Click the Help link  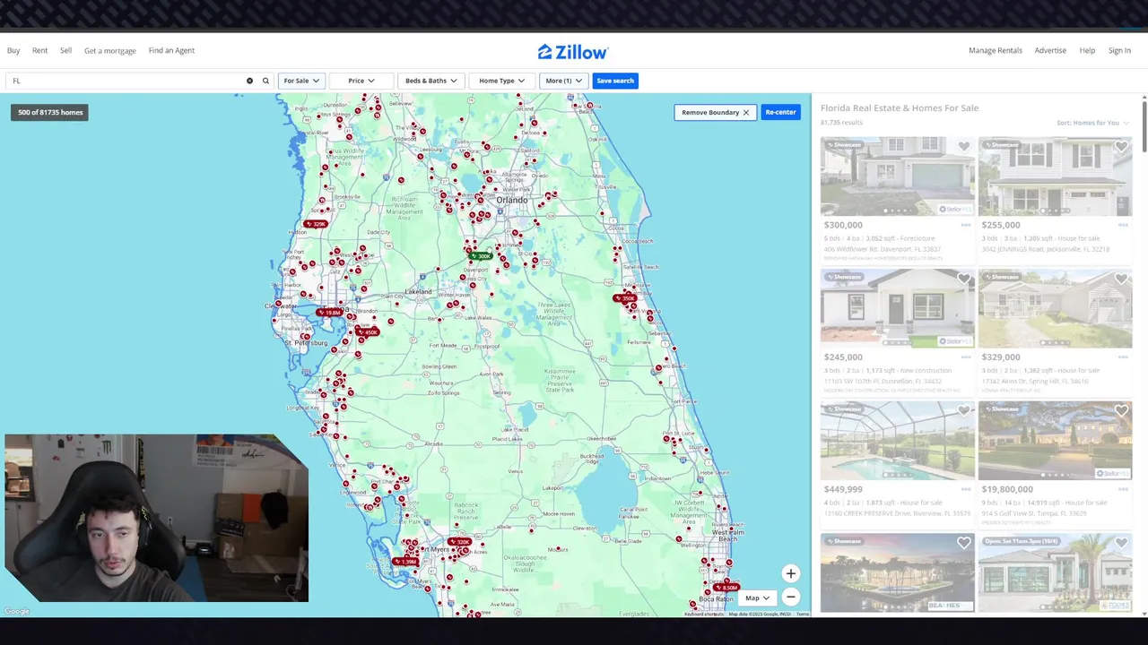[x=1087, y=50]
